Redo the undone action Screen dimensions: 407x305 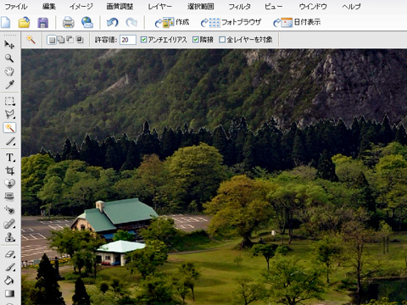coord(131,22)
